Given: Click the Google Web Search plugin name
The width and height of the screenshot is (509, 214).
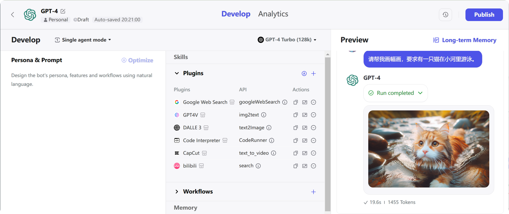Looking at the screenshot, I should pos(205,102).
